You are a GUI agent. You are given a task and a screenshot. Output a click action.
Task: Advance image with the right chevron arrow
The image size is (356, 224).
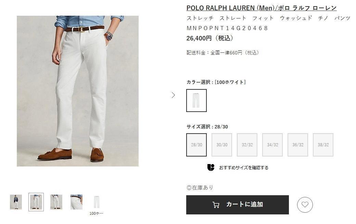tap(173, 95)
